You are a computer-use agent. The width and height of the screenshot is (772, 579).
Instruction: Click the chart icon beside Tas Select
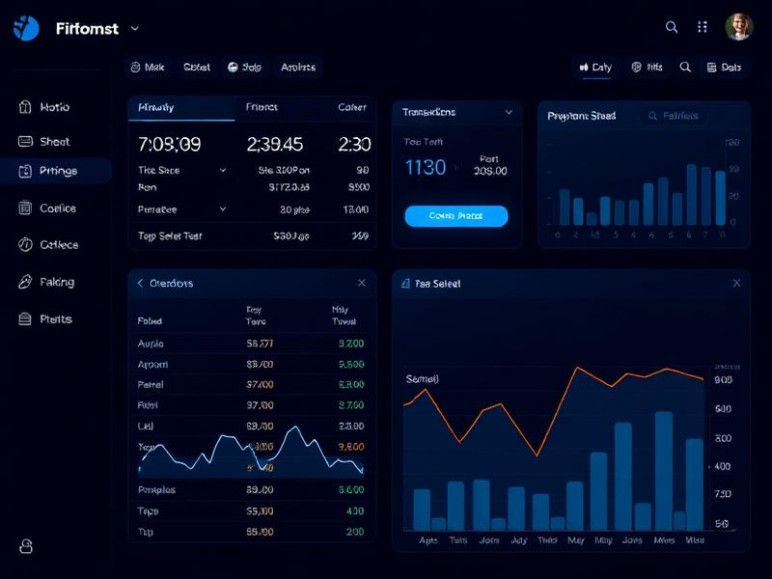[x=405, y=283]
